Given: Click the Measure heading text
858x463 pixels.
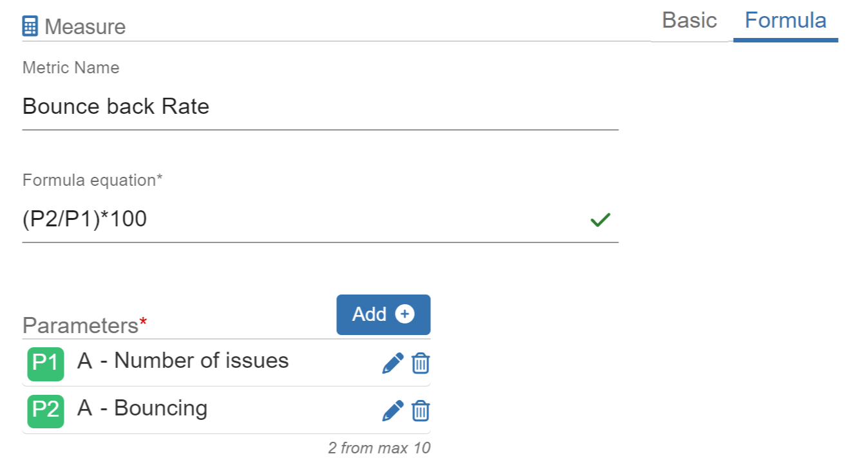Looking at the screenshot, I should [85, 27].
